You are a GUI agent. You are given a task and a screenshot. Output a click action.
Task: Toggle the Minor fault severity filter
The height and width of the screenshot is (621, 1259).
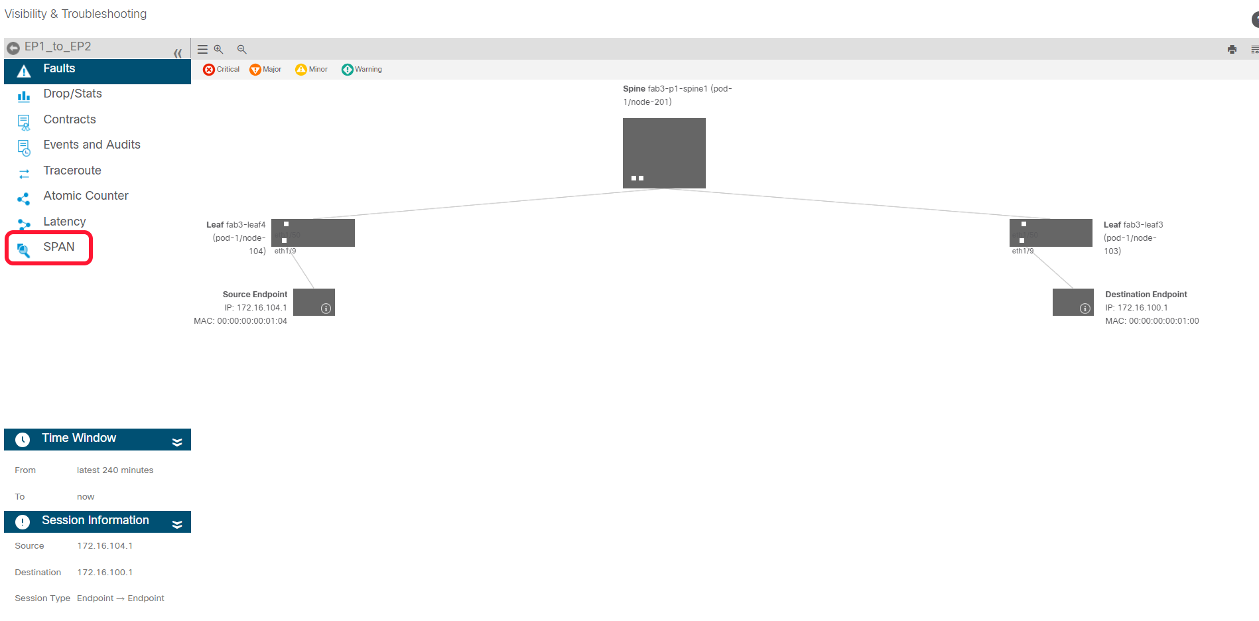311,70
